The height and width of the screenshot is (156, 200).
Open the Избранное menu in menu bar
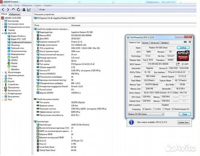[27, 5]
